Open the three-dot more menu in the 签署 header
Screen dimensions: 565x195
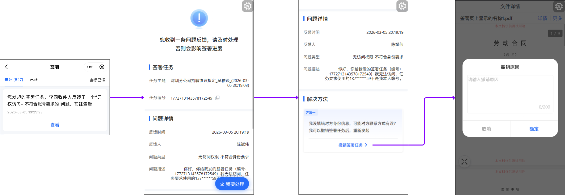tap(90, 67)
